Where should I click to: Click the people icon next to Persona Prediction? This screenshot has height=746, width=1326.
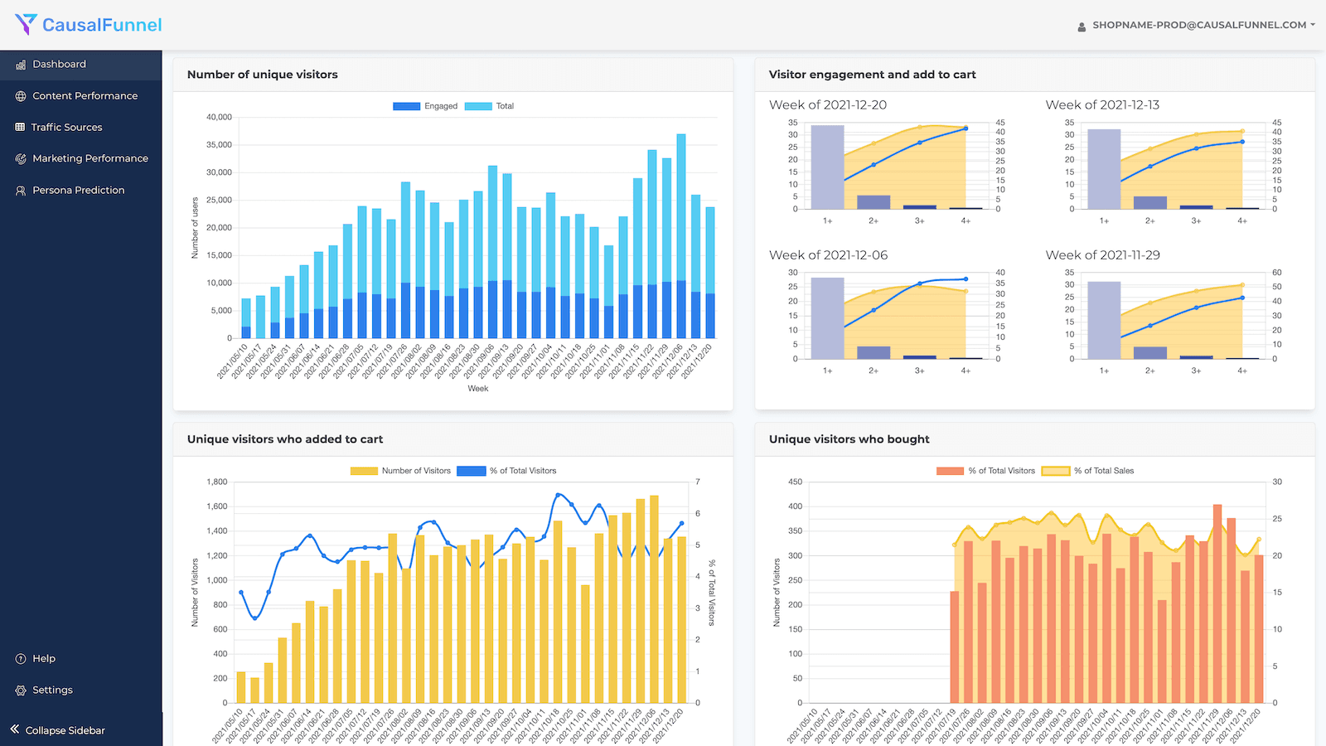click(x=20, y=190)
